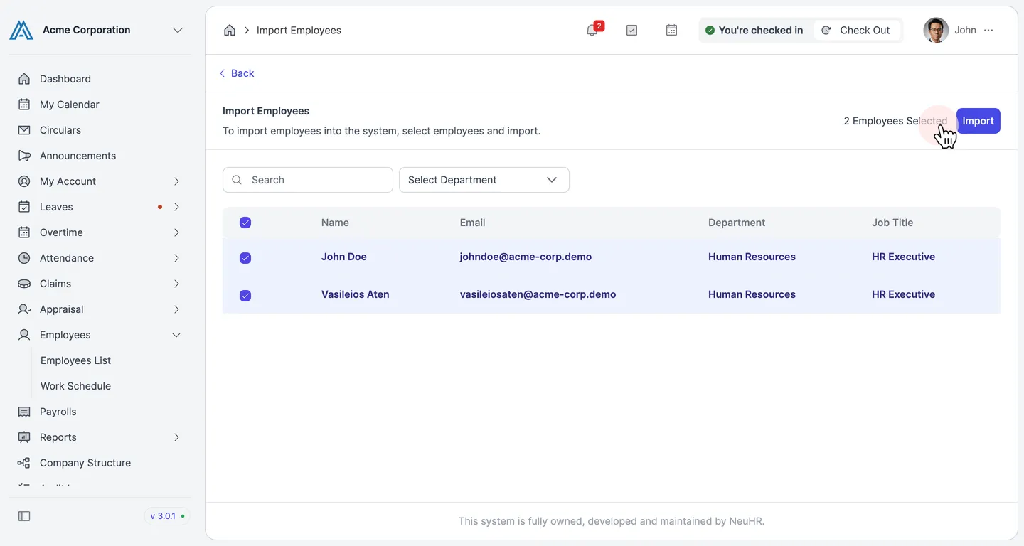
Task: Click the Email column header
Action: click(472, 223)
